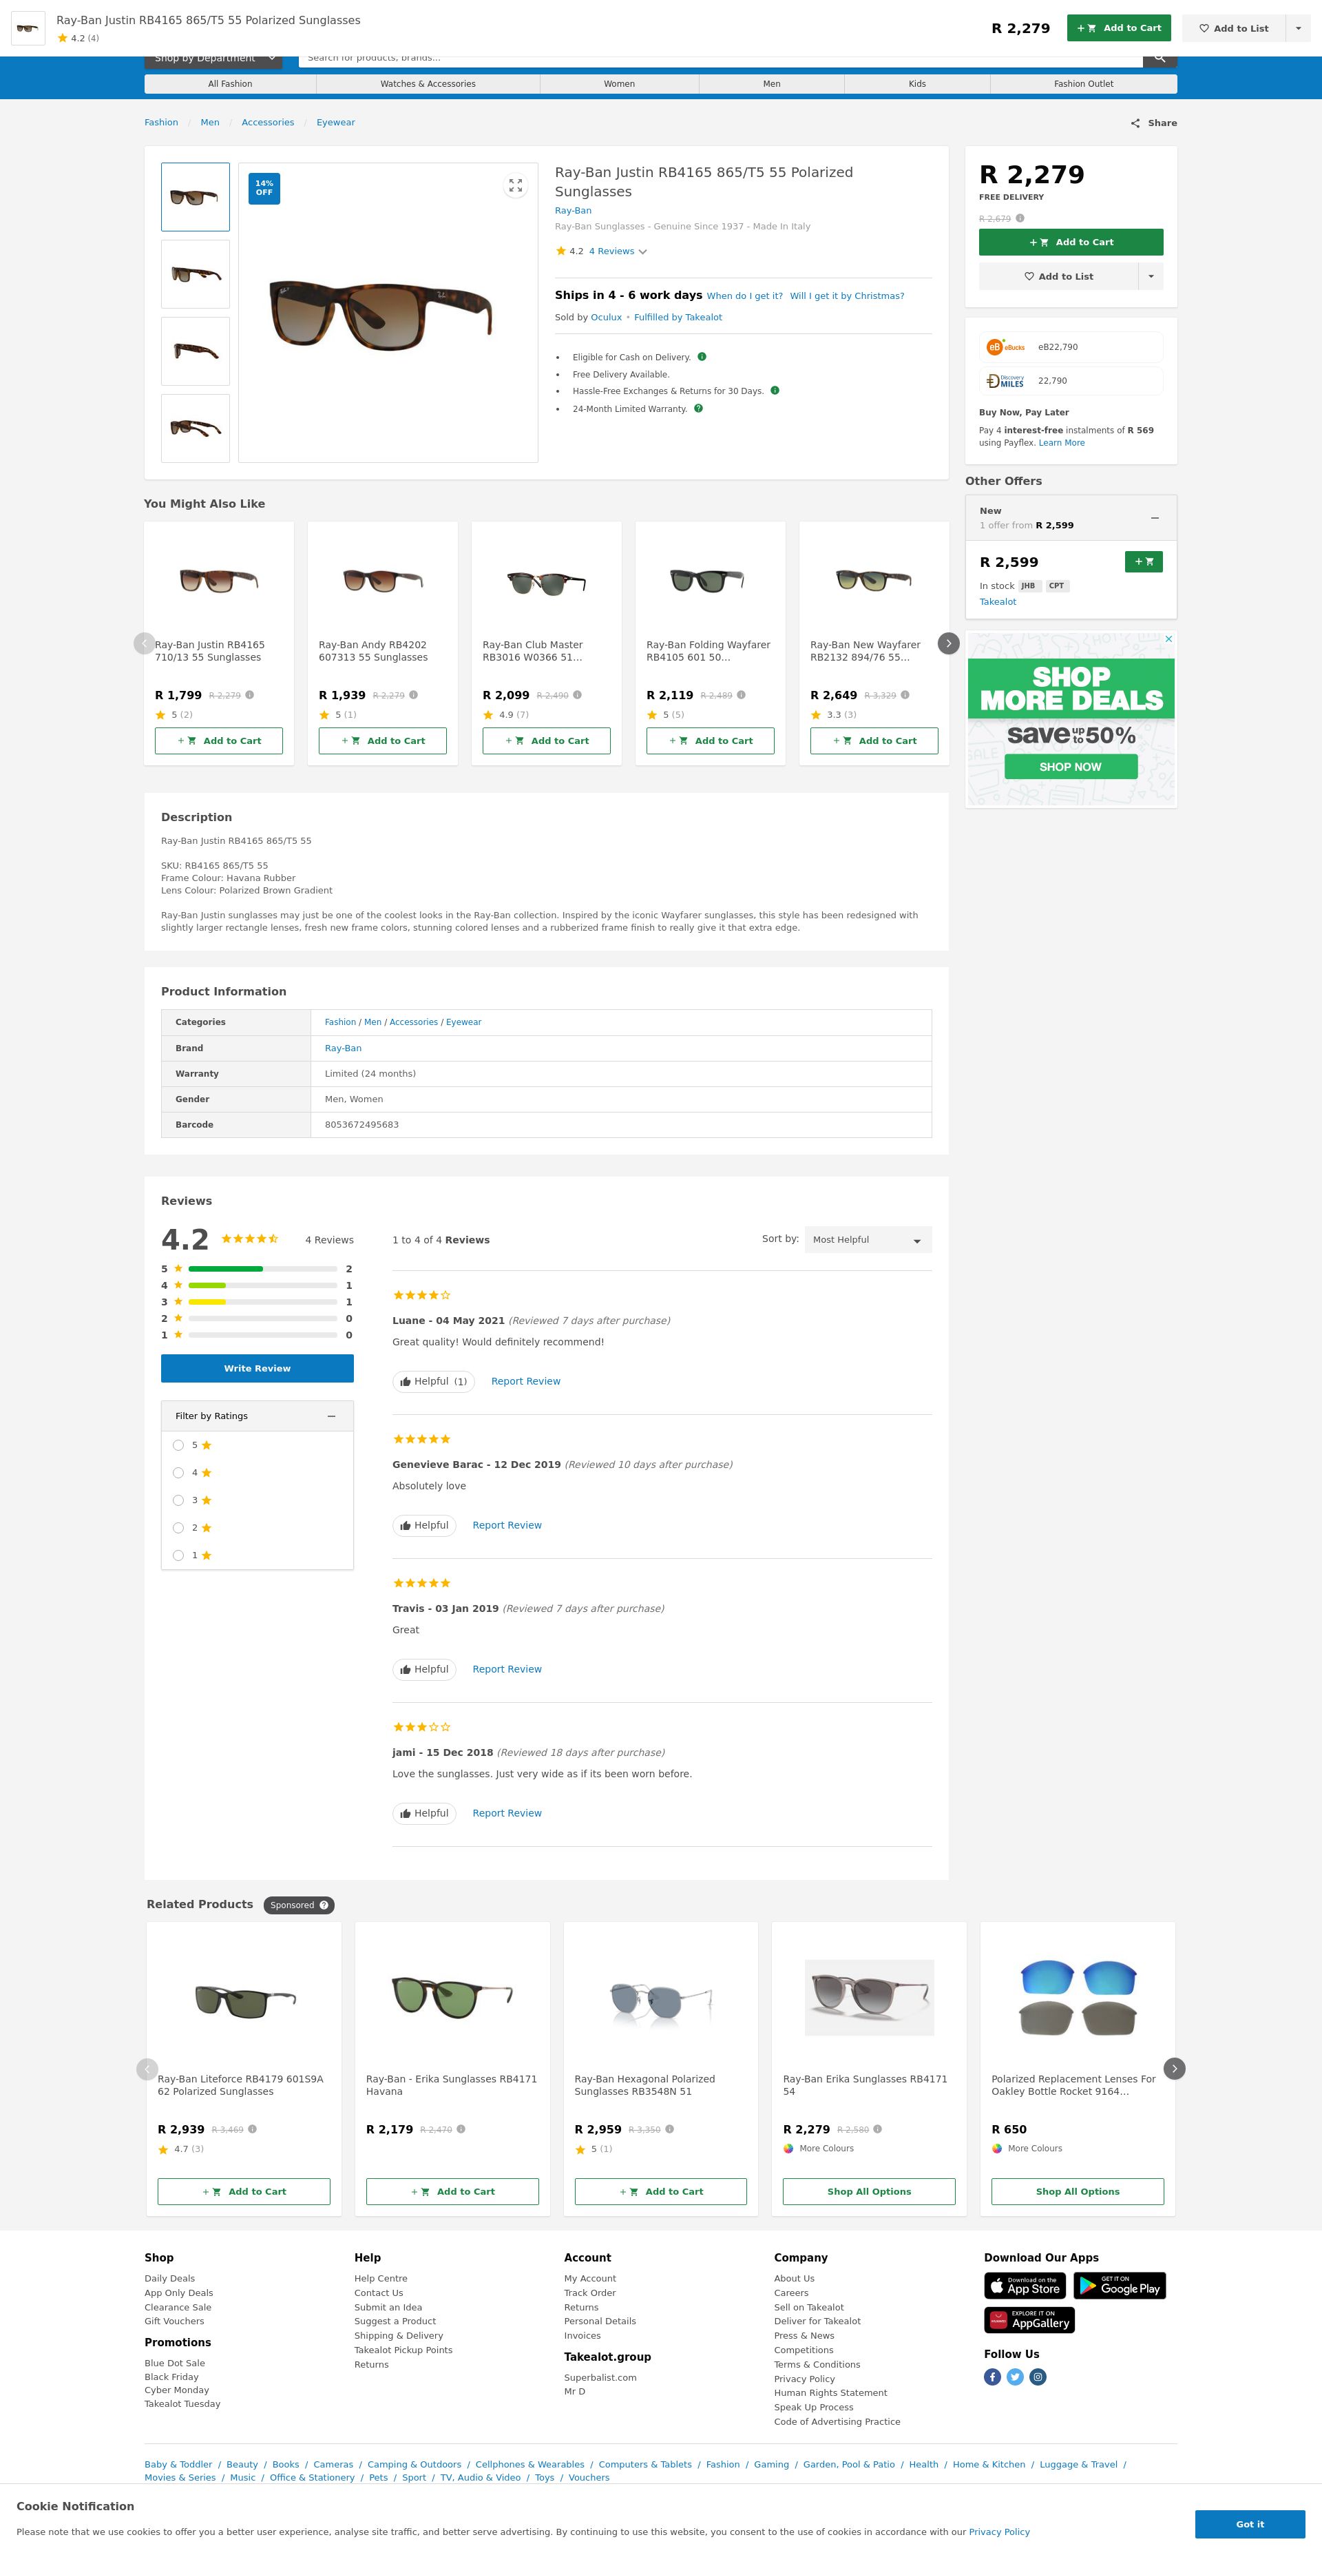
Task: Select the second product thumbnail image
Action: [196, 275]
